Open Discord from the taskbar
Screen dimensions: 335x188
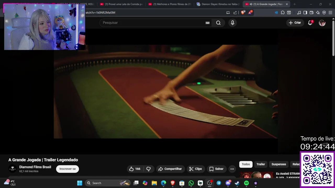(228, 183)
